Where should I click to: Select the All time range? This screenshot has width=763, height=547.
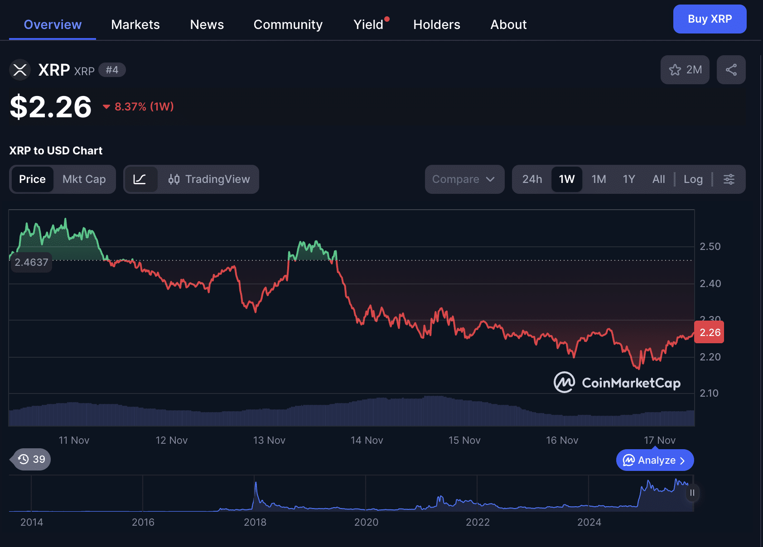658,179
